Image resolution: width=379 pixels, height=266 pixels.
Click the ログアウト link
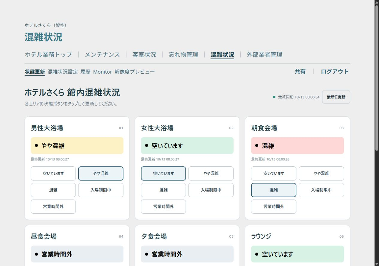point(335,72)
